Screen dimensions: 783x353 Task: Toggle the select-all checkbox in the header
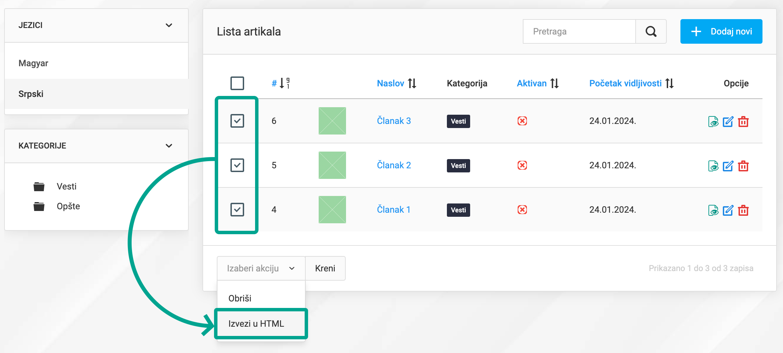pyautogui.click(x=237, y=83)
